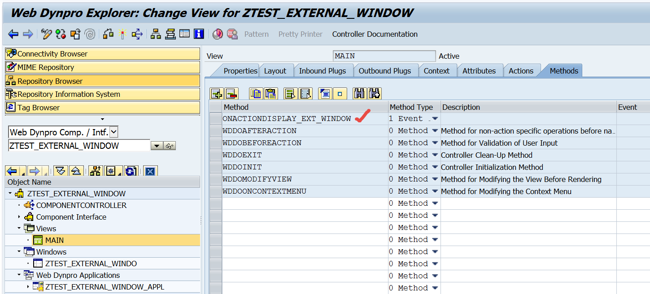Click the Method column header
Viewport: 650px width, 294px height.
[x=305, y=107]
